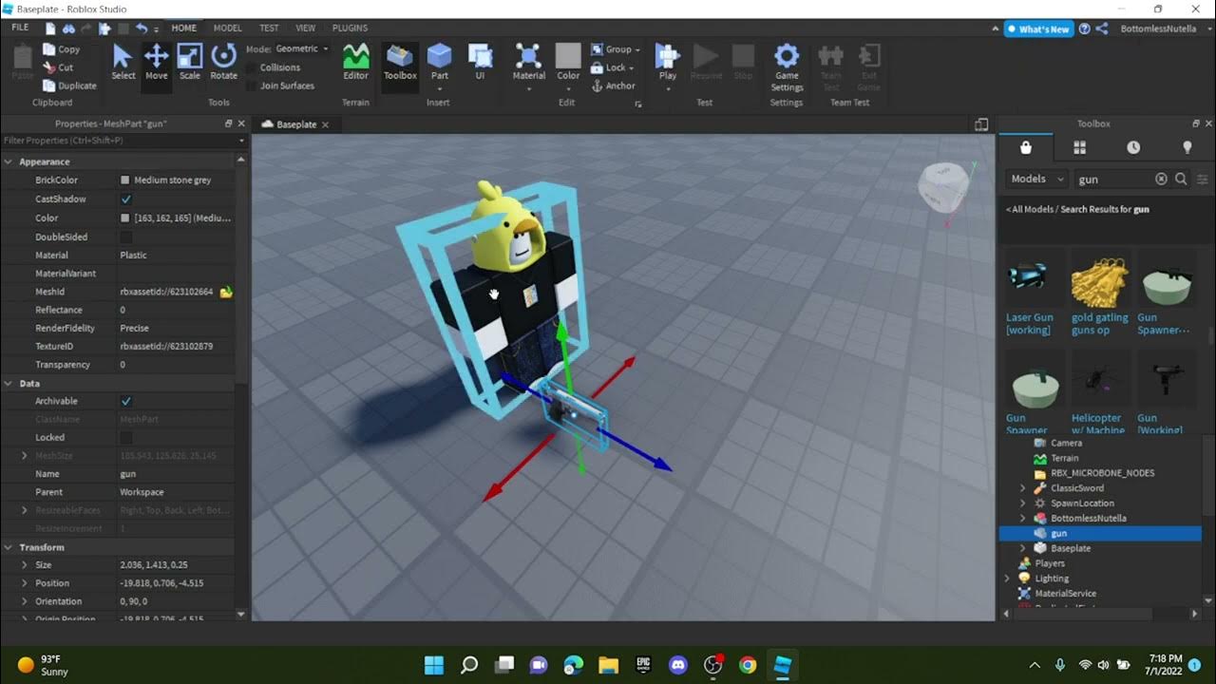
Task: Collapse the Transform section
Action: pos(9,547)
